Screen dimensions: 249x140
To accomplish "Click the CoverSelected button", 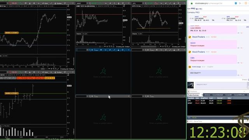I will coord(217,95).
